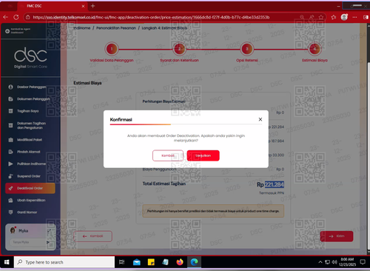Go to step 1 Validasi Data Pelanggan
This screenshot has height=271, width=370.
(112, 49)
